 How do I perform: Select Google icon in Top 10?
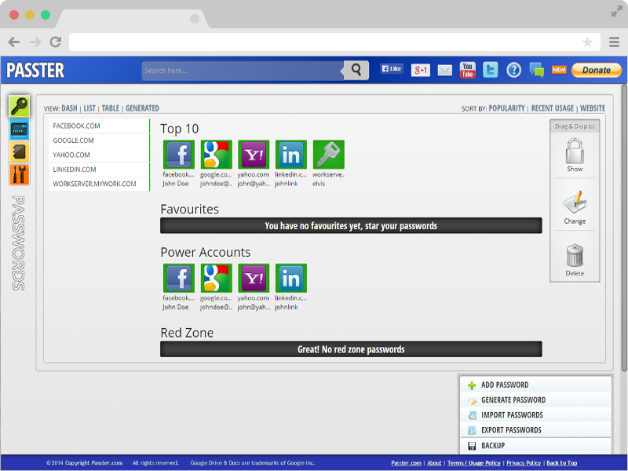pyautogui.click(x=217, y=154)
